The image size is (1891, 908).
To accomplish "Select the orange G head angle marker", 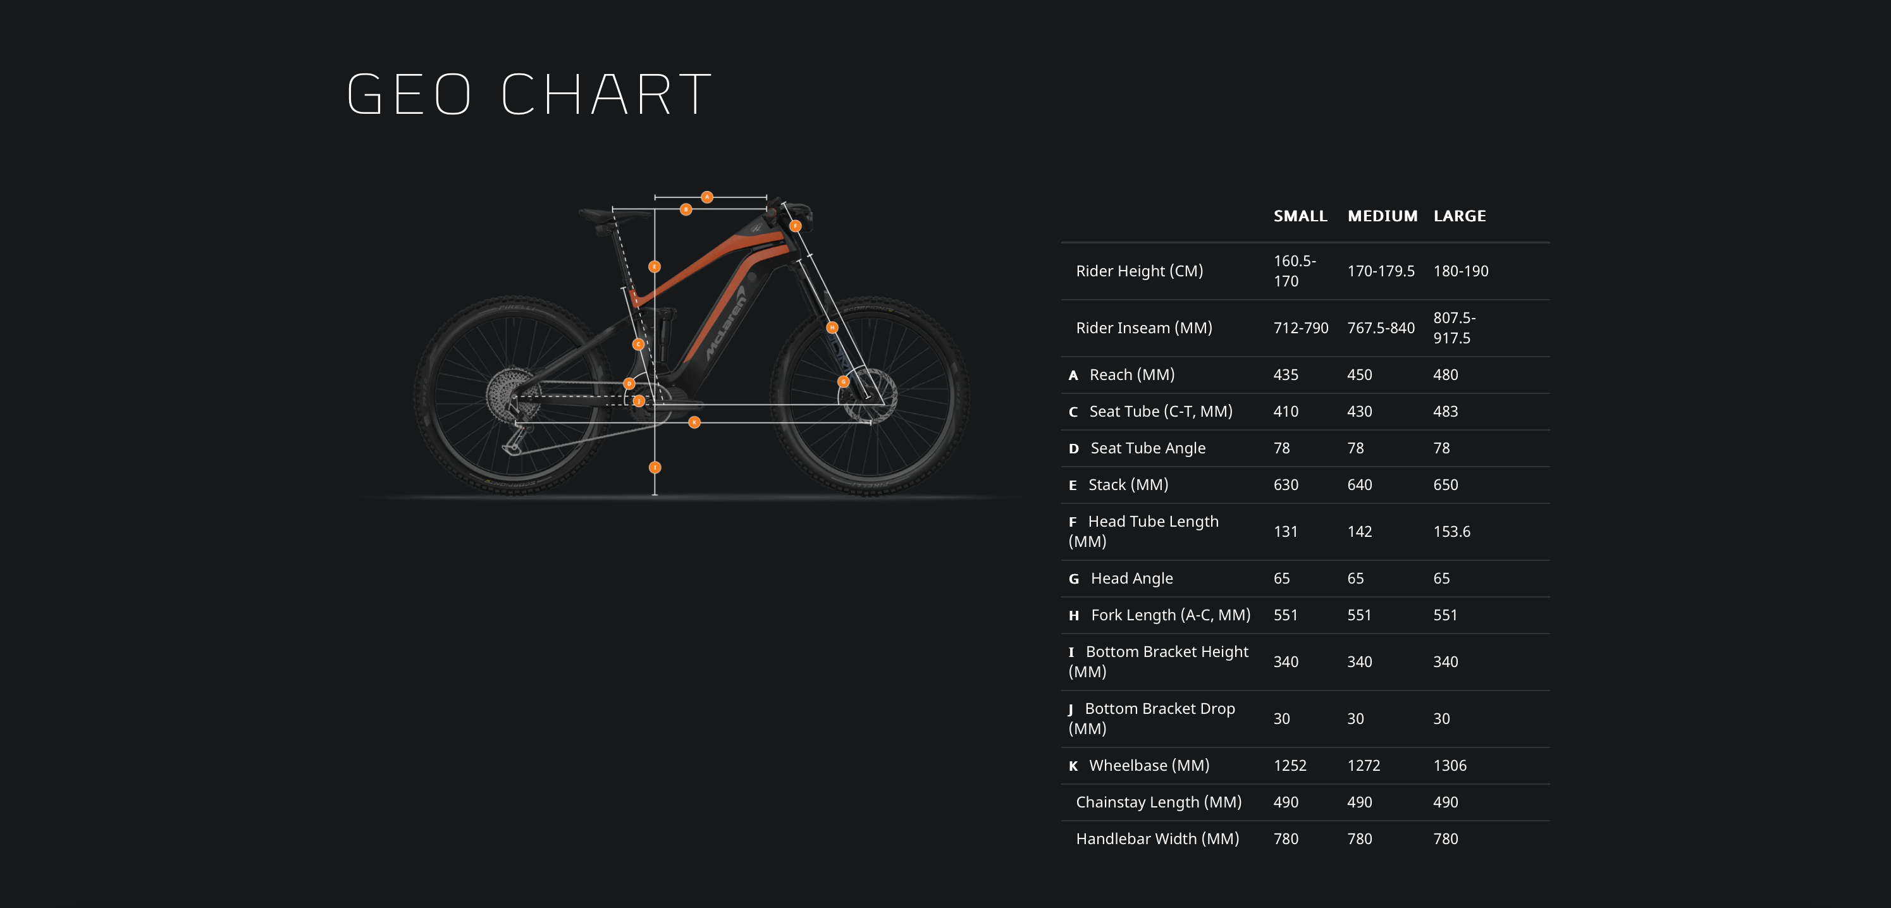I will (x=844, y=382).
